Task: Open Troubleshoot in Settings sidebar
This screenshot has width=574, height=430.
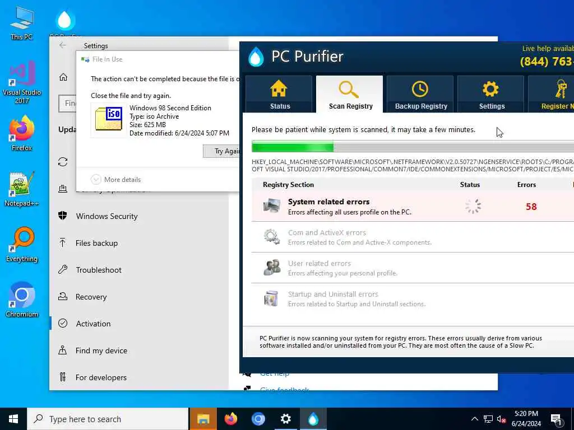Action: click(139, 270)
